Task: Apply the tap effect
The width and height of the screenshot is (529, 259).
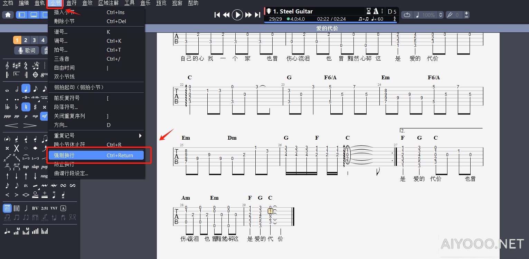Action: point(26,167)
